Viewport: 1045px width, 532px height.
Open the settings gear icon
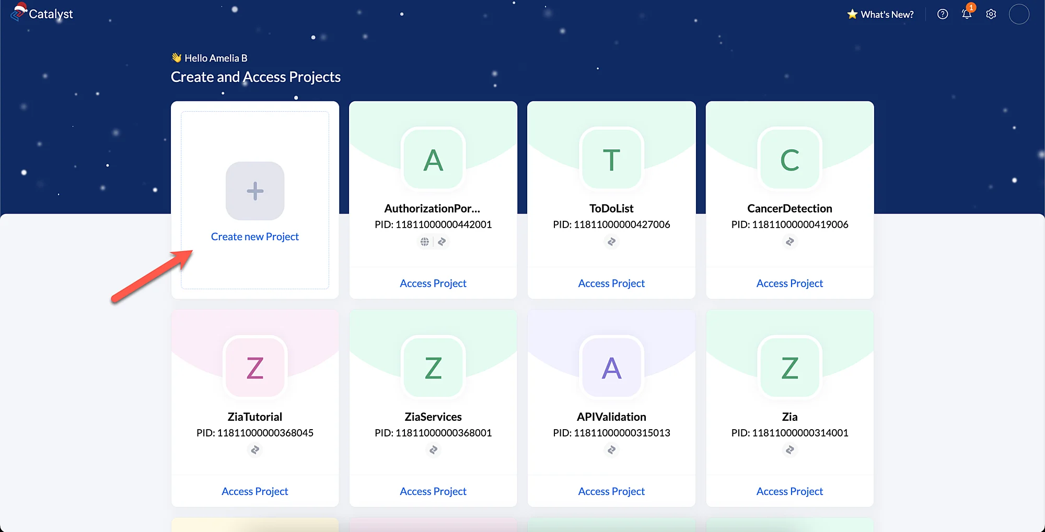click(991, 14)
